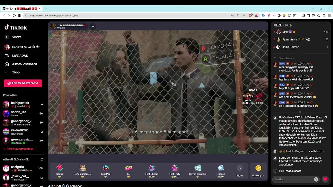Send the GG gift

(x=129, y=171)
